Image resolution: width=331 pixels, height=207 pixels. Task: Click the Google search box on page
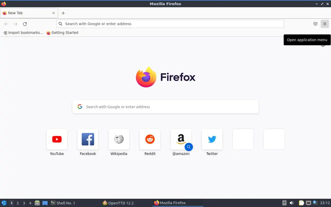165,107
